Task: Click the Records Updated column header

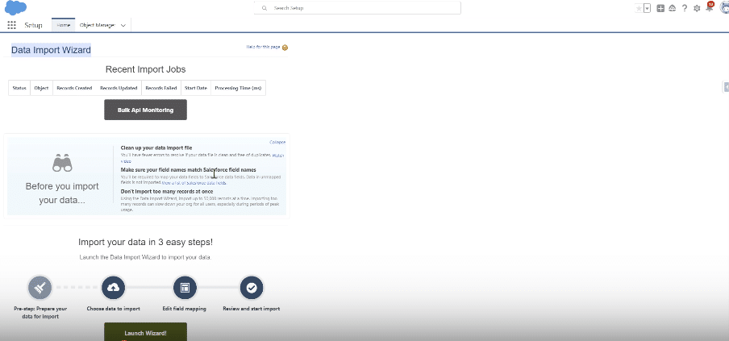Action: (x=119, y=88)
